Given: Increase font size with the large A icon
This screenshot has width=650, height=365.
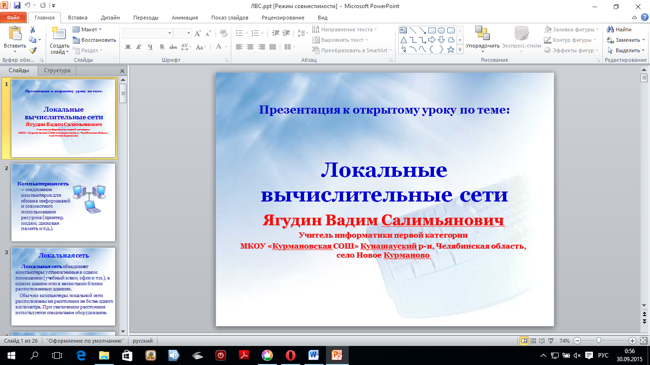Looking at the screenshot, I should 197,33.
